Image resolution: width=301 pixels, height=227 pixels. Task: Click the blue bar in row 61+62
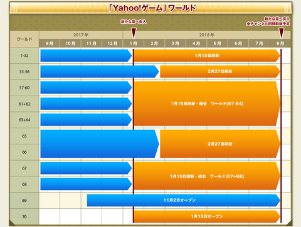[86, 104]
